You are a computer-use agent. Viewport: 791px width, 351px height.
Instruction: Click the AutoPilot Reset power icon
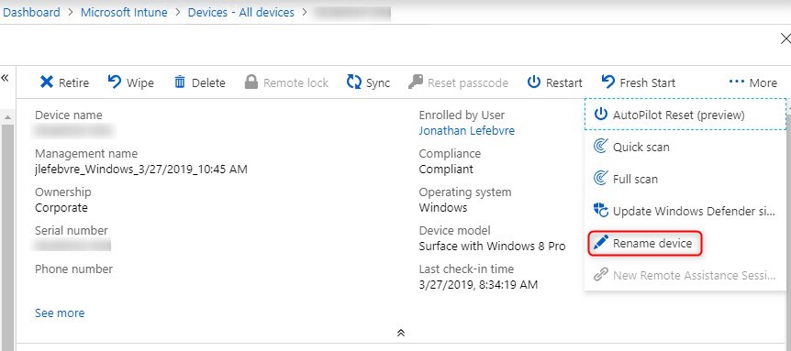pos(600,115)
